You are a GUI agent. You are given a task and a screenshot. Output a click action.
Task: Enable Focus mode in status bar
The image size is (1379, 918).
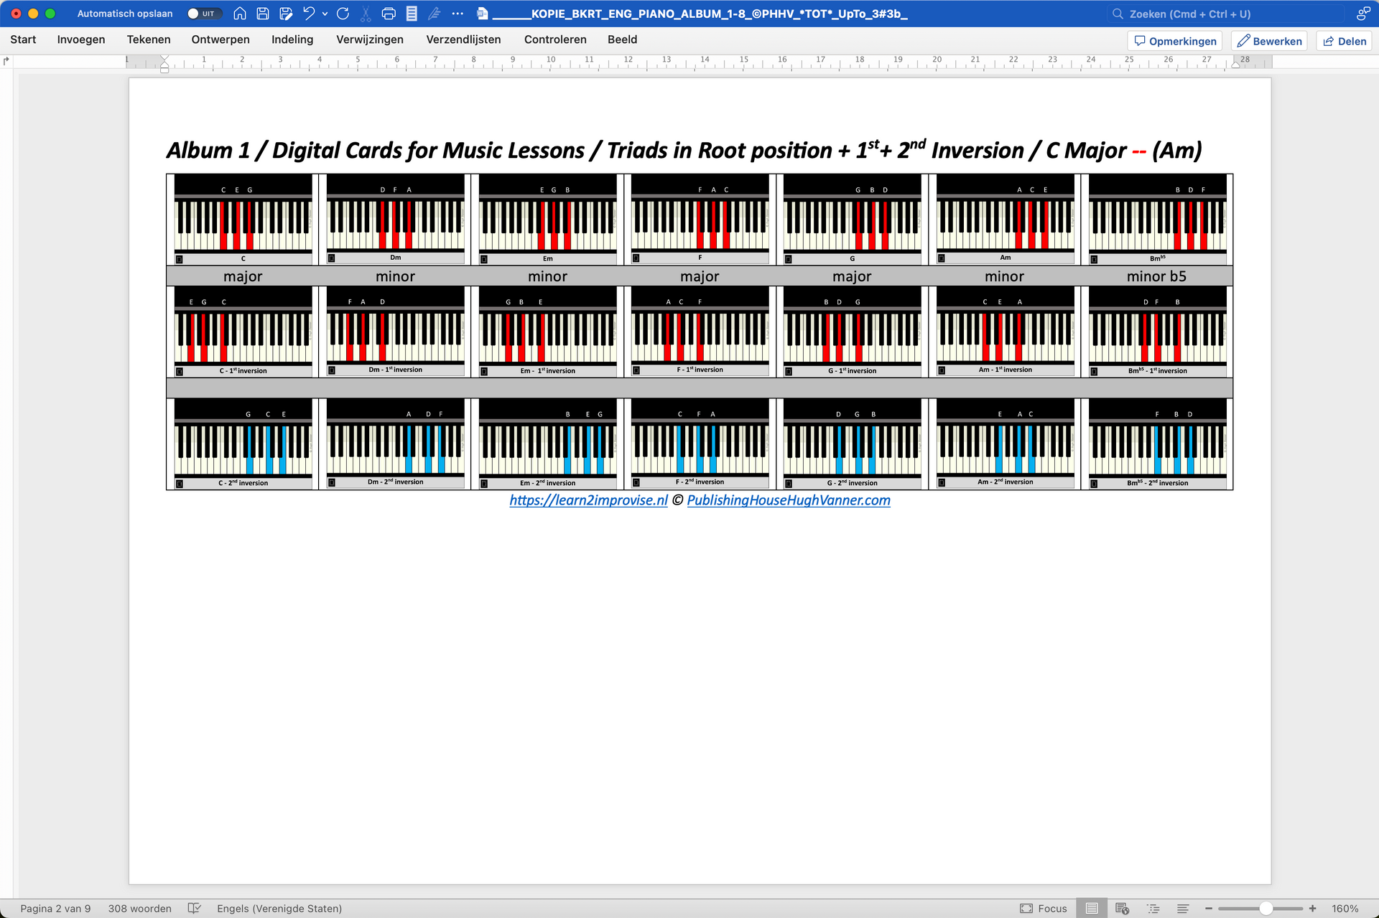[1044, 908]
